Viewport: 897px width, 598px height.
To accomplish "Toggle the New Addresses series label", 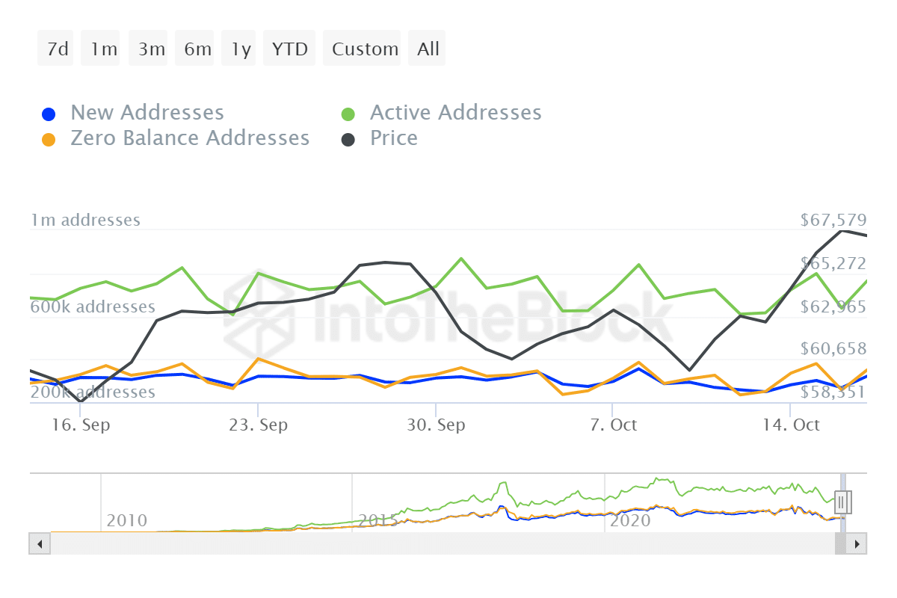I will 147,113.
